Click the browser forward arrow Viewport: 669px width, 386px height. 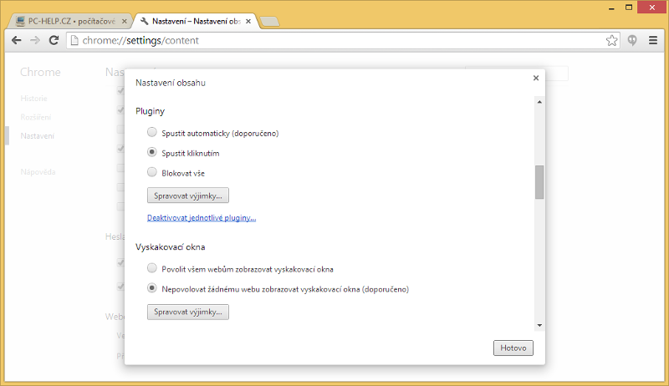pyautogui.click(x=34, y=40)
